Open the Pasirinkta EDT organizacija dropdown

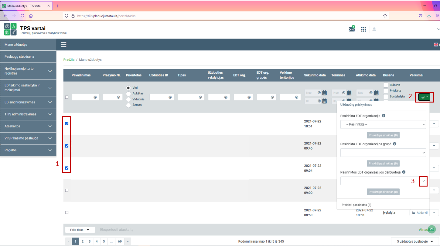click(x=383, y=124)
